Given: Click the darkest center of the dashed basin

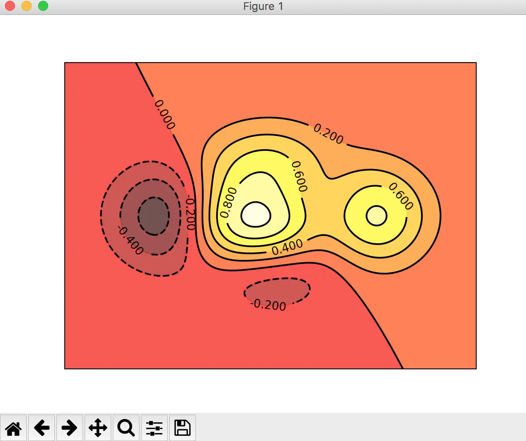Looking at the screenshot, I should pyautogui.click(x=154, y=216).
